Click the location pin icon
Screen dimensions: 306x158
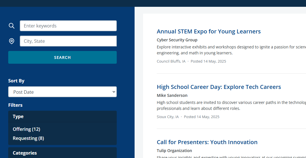coord(12,41)
